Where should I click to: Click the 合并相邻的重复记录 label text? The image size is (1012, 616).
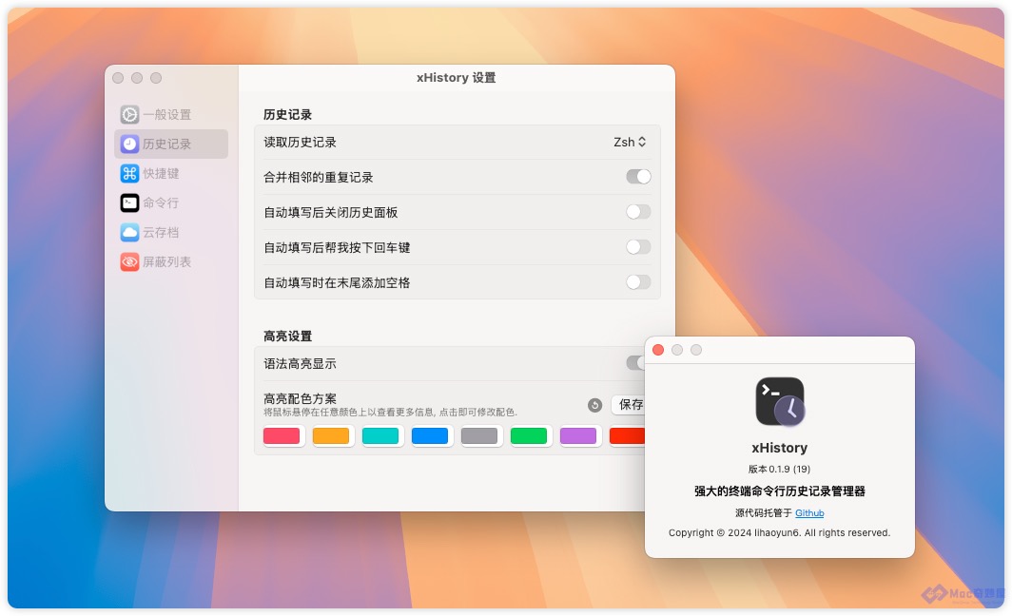coord(319,178)
